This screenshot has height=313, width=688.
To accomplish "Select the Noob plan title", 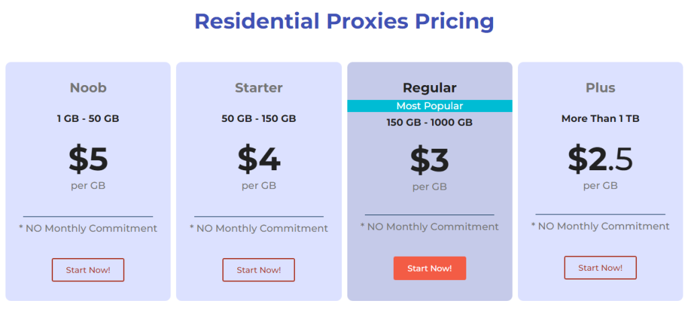I will (88, 88).
